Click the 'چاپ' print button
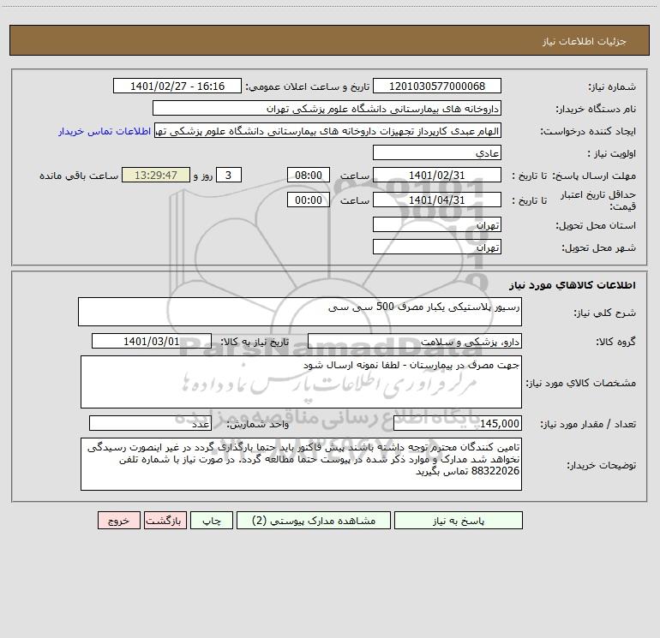 [212, 520]
